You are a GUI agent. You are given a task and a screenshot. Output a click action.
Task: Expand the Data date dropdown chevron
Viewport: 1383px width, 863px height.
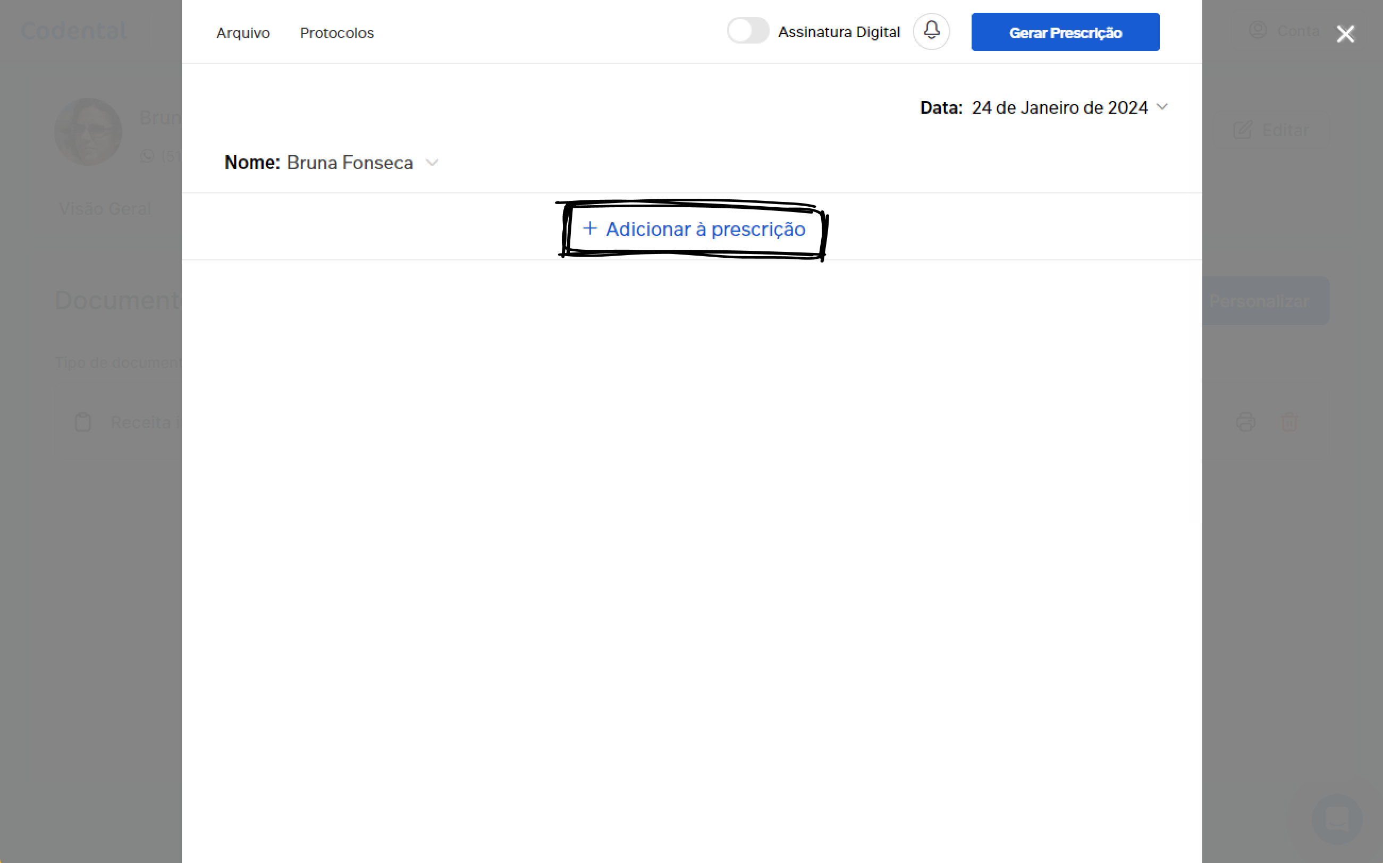click(x=1162, y=107)
